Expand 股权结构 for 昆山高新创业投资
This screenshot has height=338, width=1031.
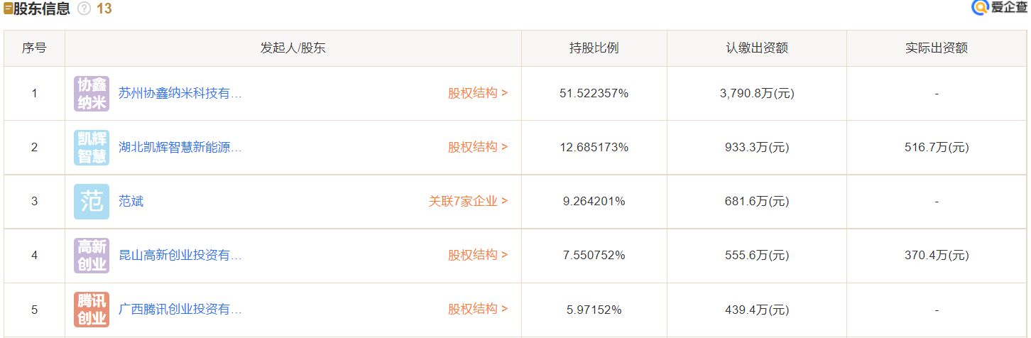pyautogui.click(x=477, y=255)
